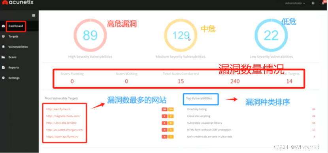Click count 14 beside Vulnerable Javascript library

point(313,123)
